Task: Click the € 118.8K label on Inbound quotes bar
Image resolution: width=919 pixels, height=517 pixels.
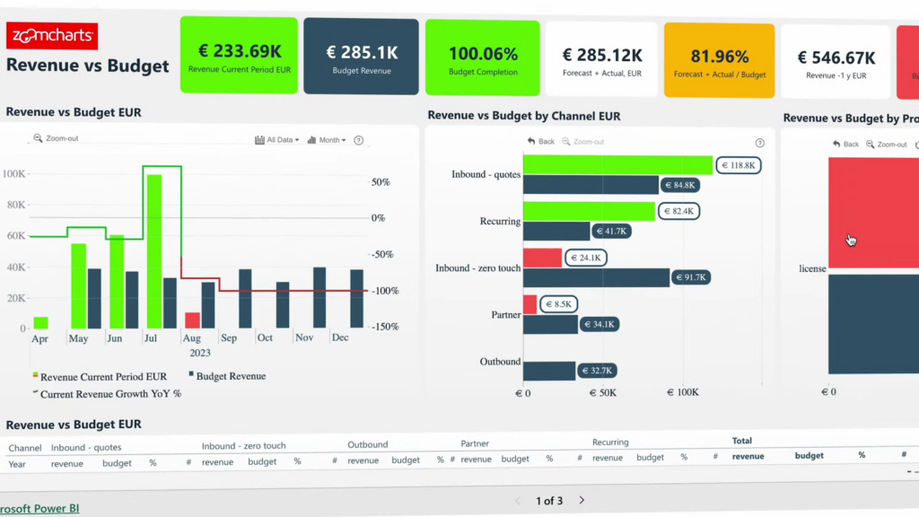Action: [x=738, y=166]
